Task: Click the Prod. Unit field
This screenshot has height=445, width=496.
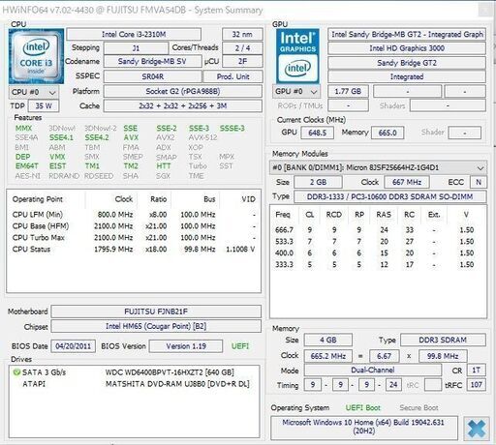Action: coord(232,76)
